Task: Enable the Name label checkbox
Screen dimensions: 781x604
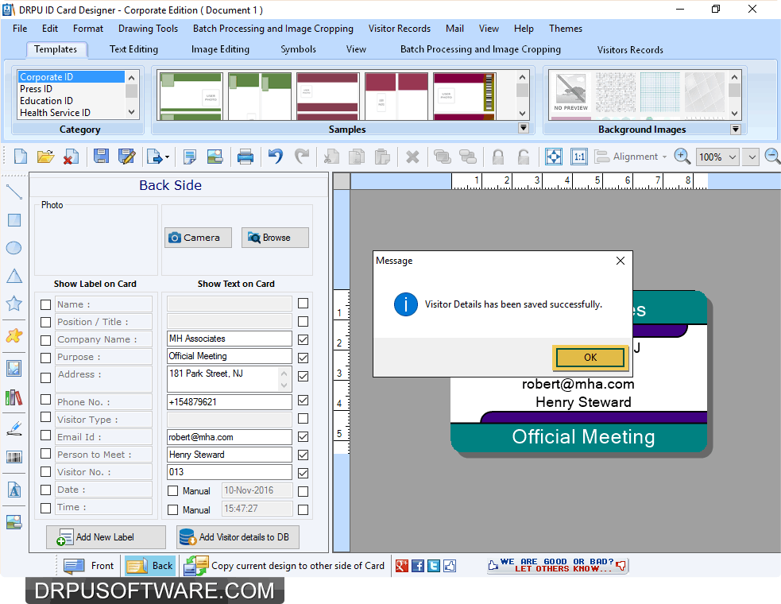Action: click(x=45, y=303)
